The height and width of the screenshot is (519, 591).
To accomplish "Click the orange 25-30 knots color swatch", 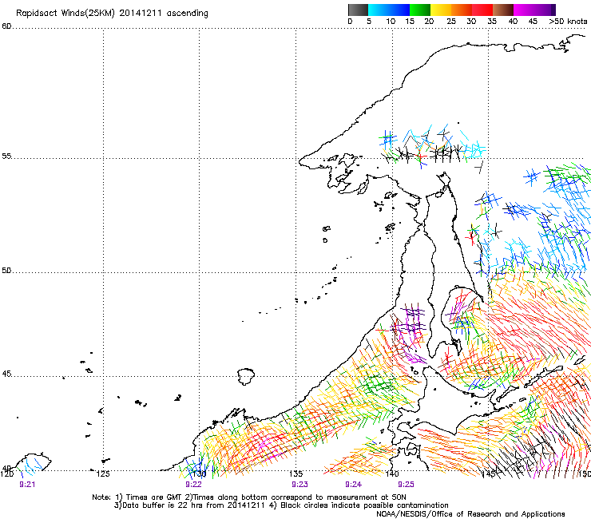I will pyautogui.click(x=462, y=10).
